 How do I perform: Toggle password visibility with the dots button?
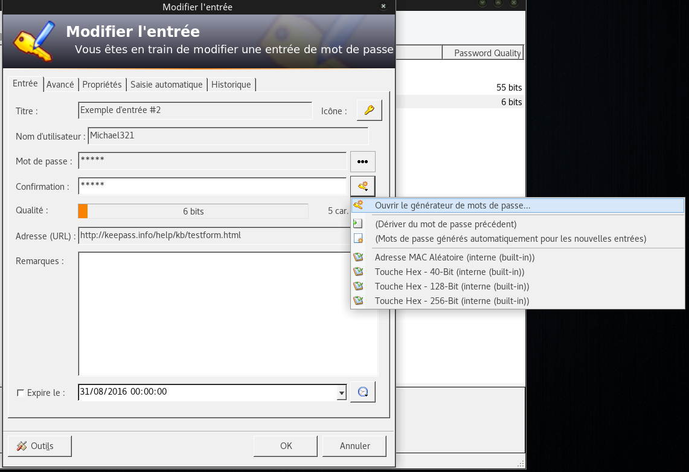pos(362,161)
